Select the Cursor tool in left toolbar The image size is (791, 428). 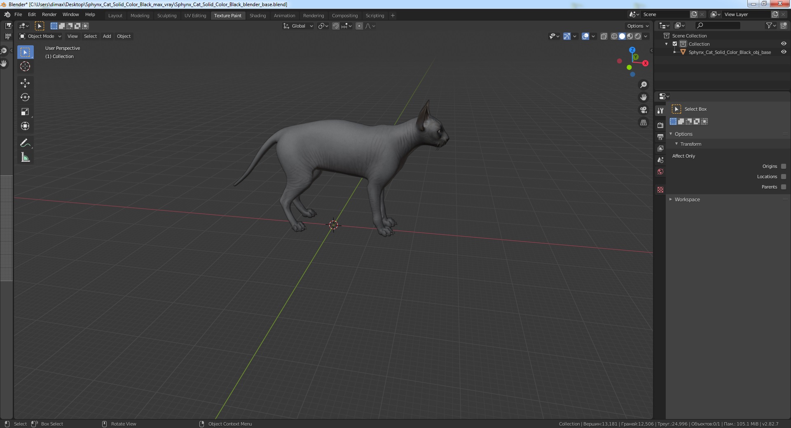25,66
